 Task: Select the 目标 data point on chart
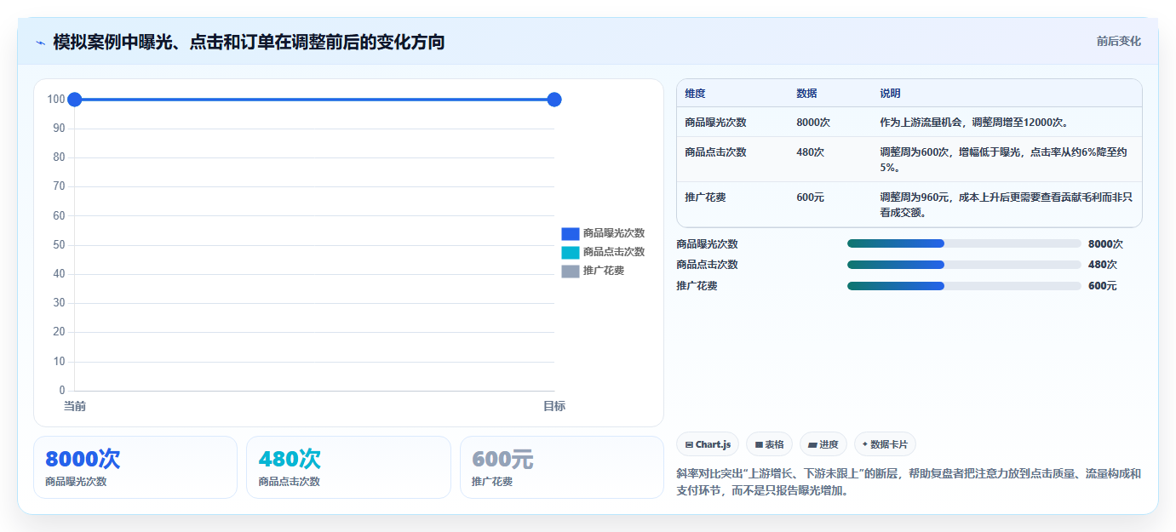554,100
